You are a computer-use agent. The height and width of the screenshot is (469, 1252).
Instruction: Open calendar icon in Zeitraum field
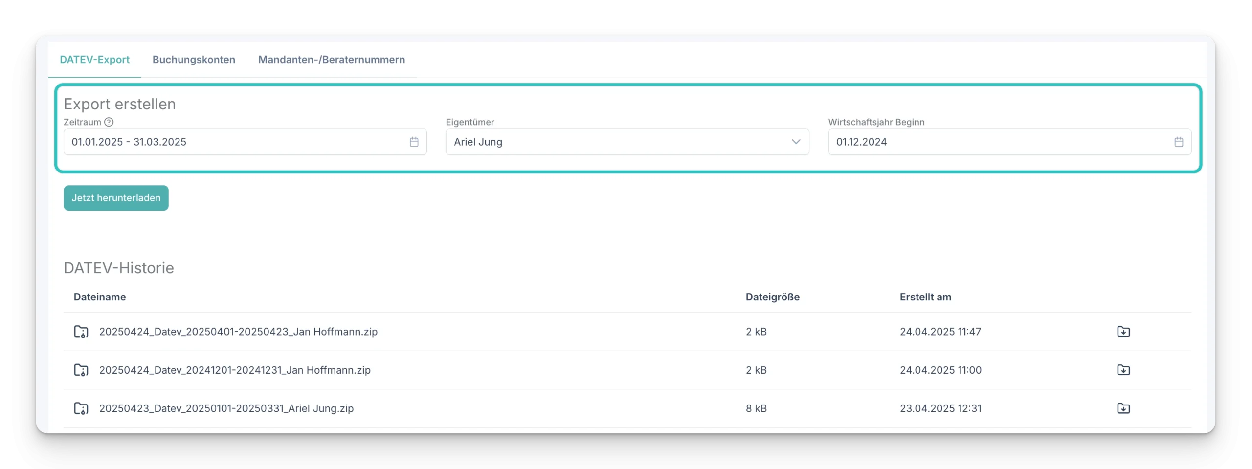coord(414,142)
